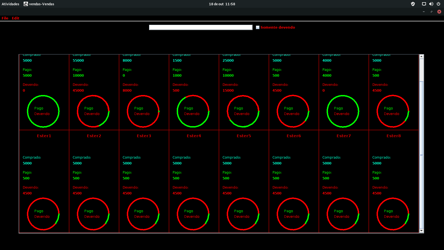Close the vendas window
444x250 pixels.
(439, 12)
